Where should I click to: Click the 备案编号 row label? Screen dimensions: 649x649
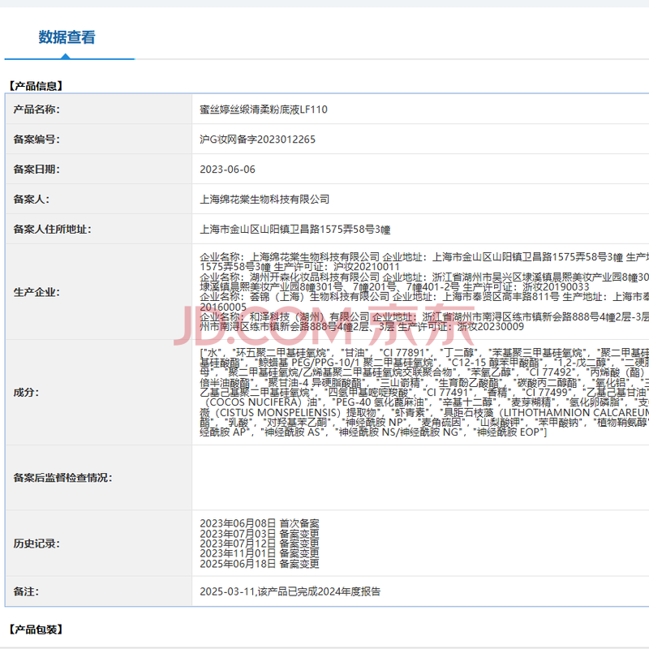(x=37, y=140)
